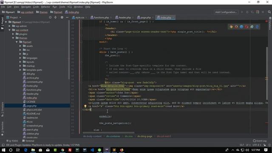The height and width of the screenshot is (153, 272).
Task: Click the Run button in toolbar
Action: 242,12
